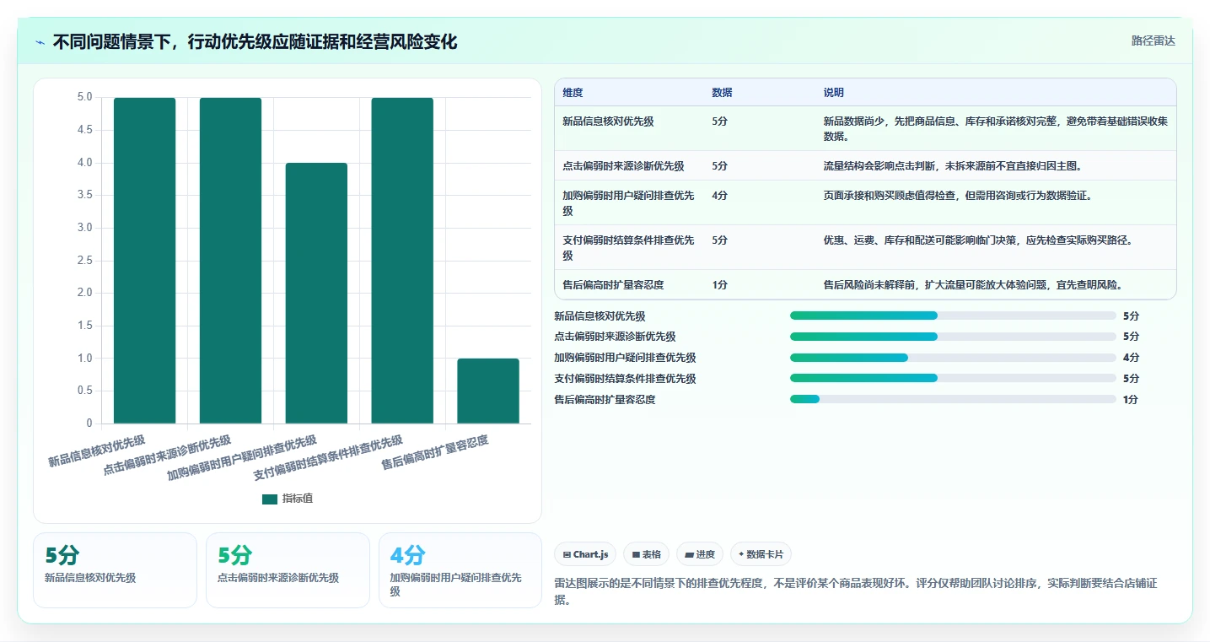Click the table cell 支付偏弱时结算条件排查优先级

click(629, 247)
